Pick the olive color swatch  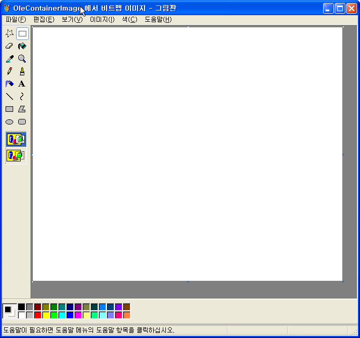tap(46, 307)
